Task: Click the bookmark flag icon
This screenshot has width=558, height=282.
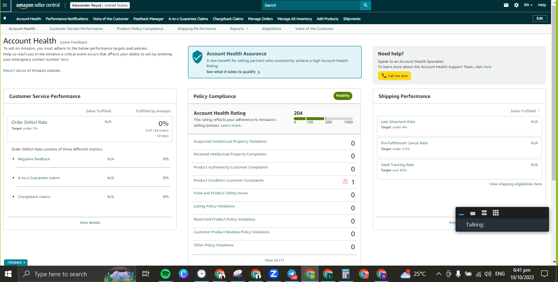Action: click(x=5, y=18)
